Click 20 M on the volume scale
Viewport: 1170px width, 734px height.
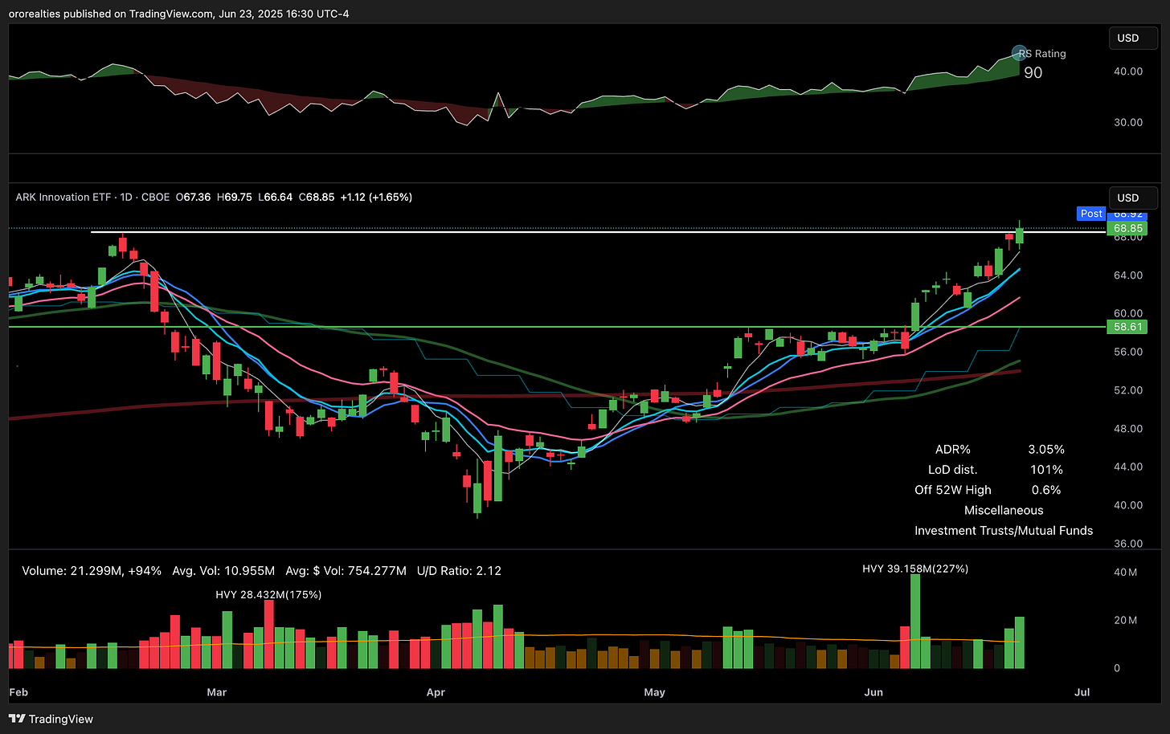coord(1125,620)
